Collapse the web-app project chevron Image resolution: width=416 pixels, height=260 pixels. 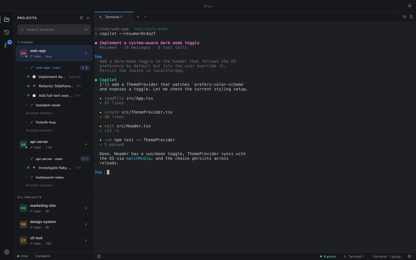point(86,53)
